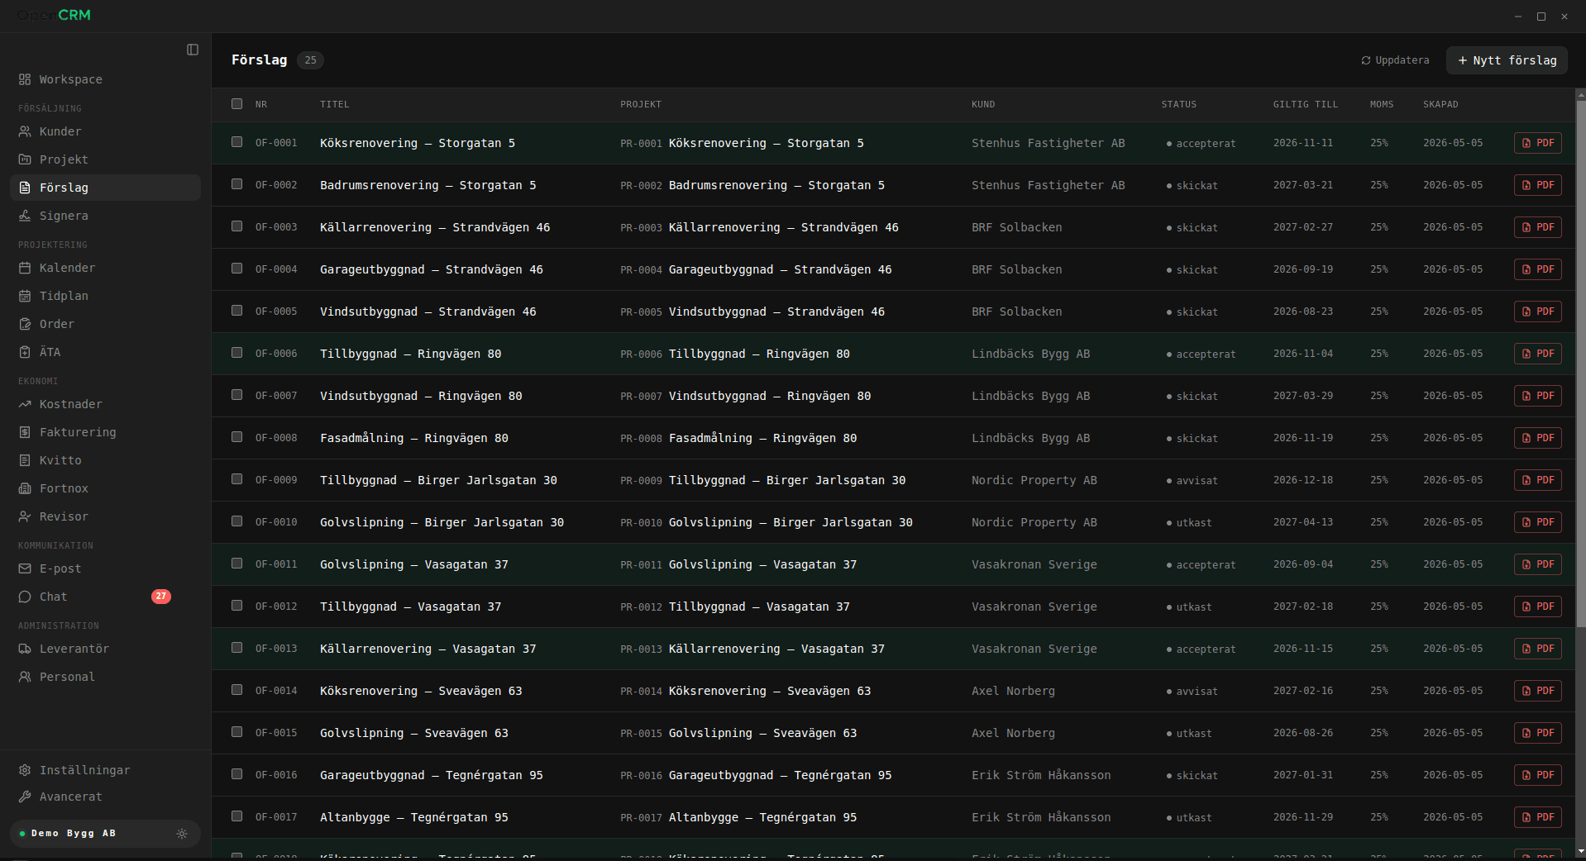This screenshot has width=1586, height=861.
Task: Click the Order icon in sidebar
Action: [25, 324]
